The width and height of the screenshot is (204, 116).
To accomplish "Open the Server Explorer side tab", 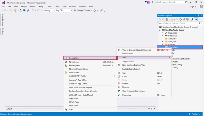I will pos(3,20).
